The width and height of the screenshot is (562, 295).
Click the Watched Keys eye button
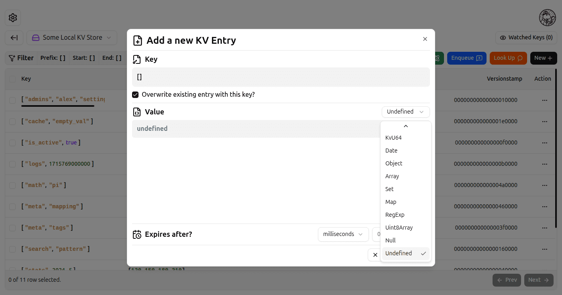tap(526, 38)
